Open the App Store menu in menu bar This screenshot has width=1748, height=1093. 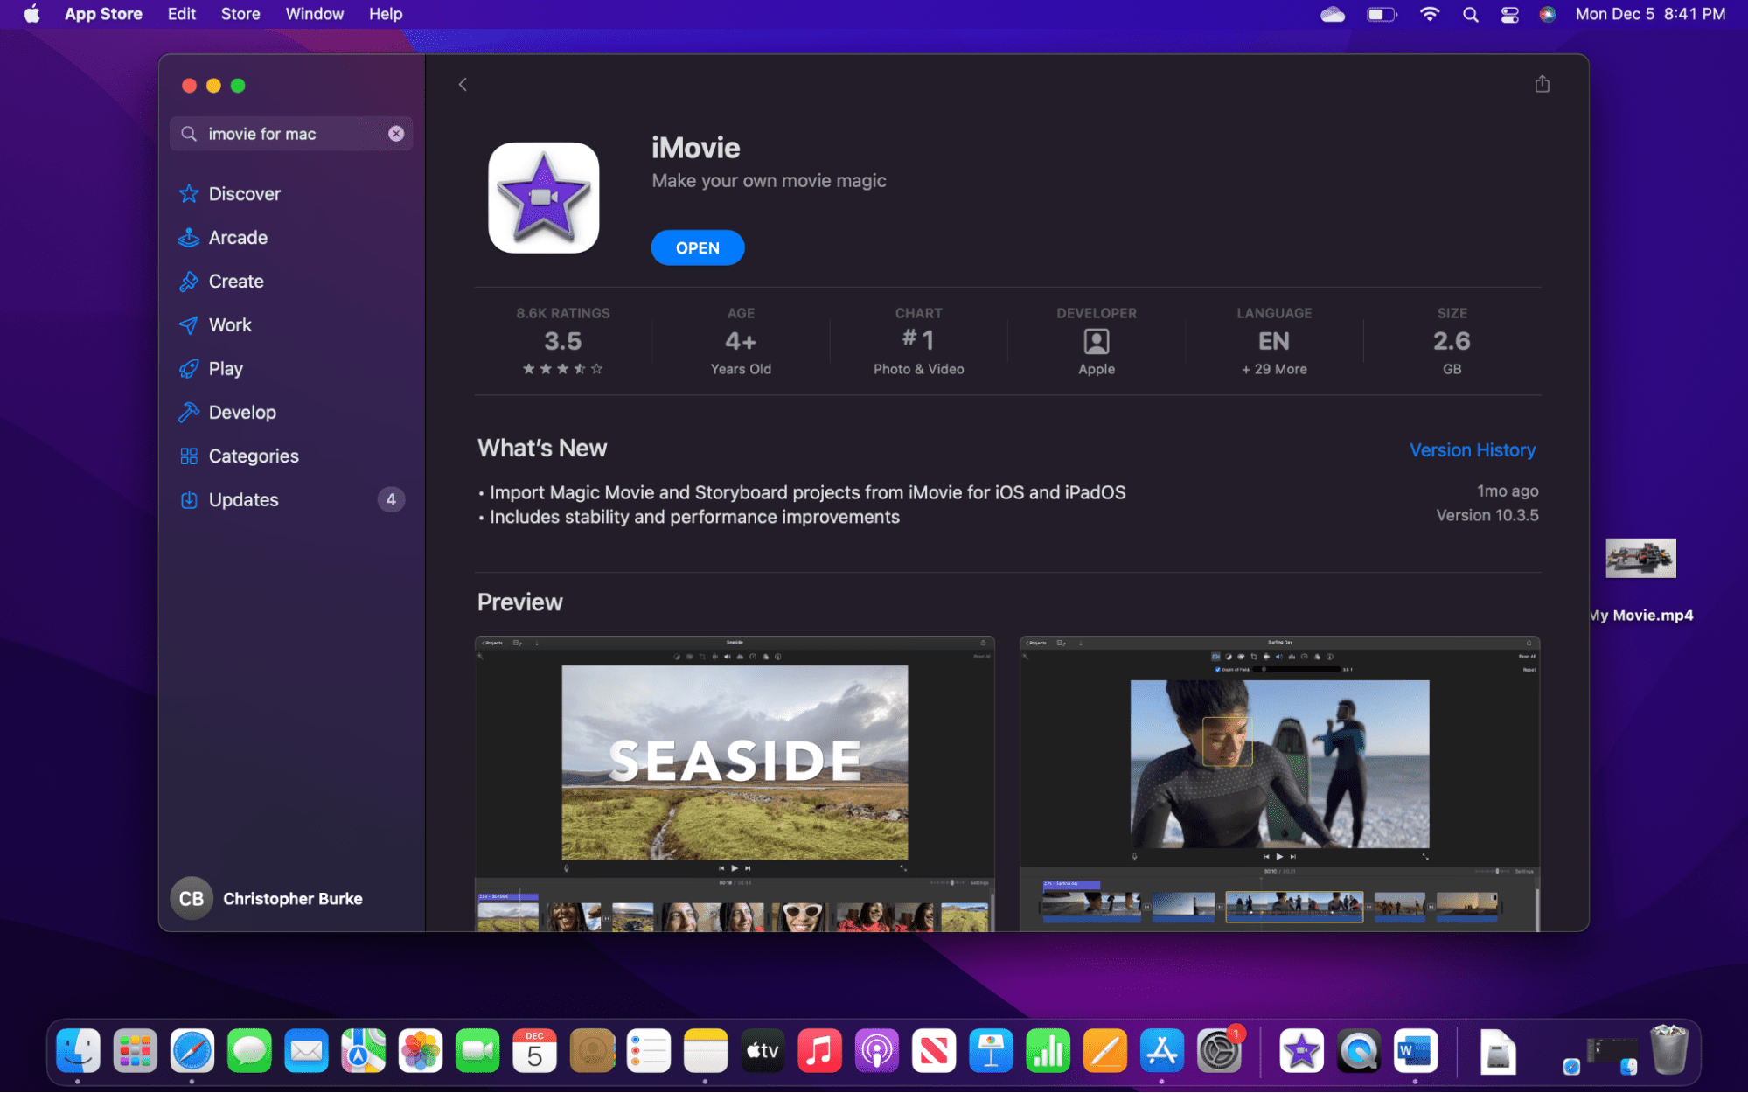coord(103,14)
